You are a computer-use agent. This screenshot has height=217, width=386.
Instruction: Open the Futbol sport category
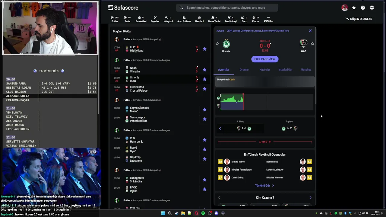click(x=115, y=19)
